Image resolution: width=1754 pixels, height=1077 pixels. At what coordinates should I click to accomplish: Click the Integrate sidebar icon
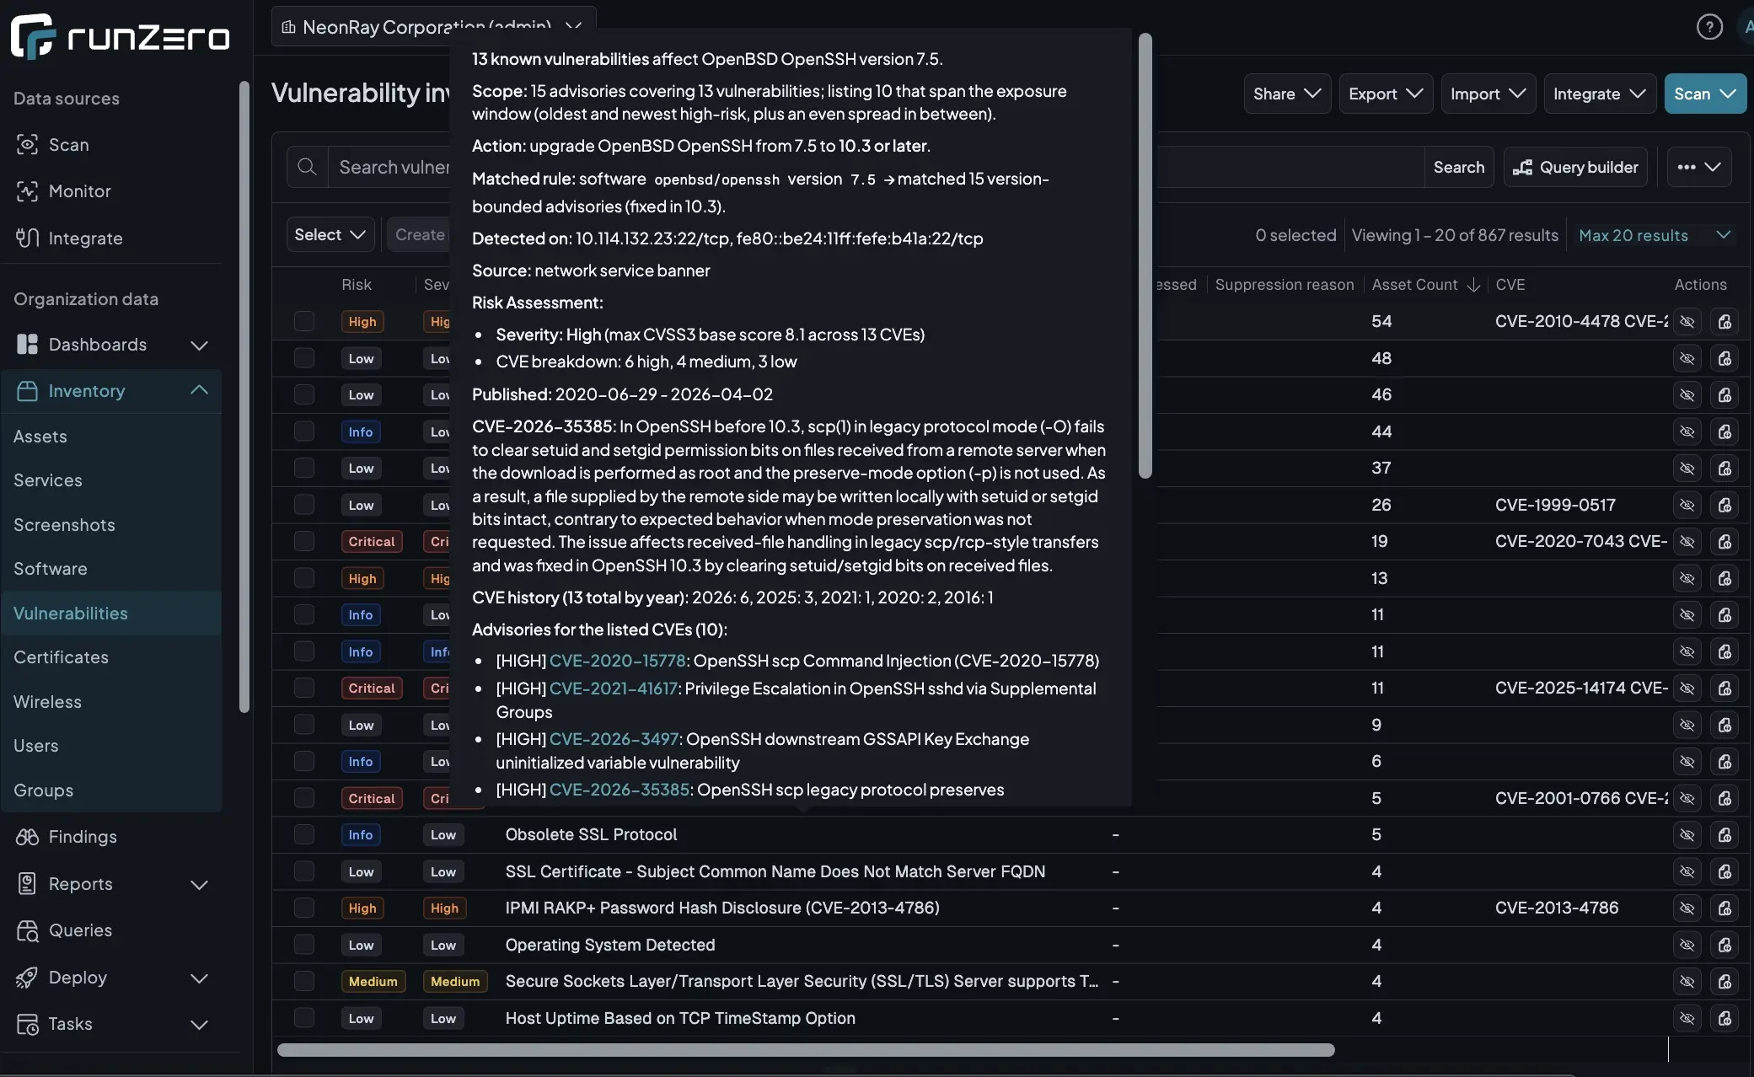(27, 238)
